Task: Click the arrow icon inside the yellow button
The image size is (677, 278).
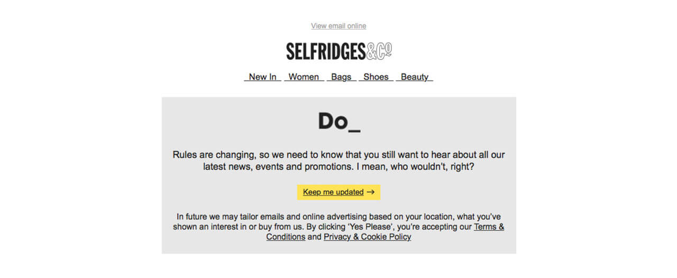Action: pyautogui.click(x=370, y=192)
